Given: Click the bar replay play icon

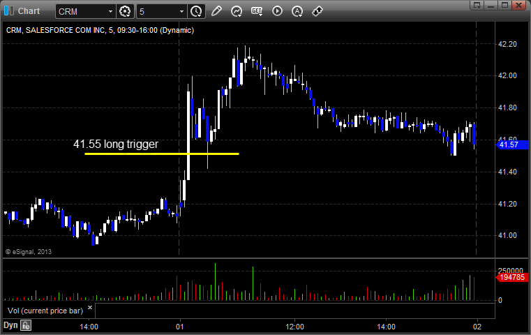Looking at the screenshot, I should [x=277, y=11].
